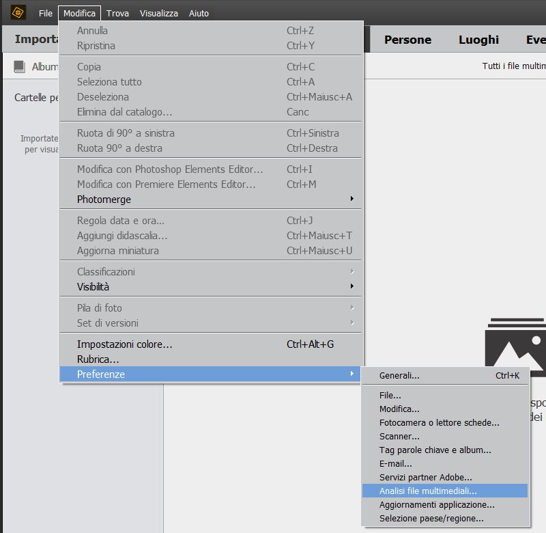The width and height of the screenshot is (546, 533).
Task: Open the Trova menu
Action: [117, 13]
